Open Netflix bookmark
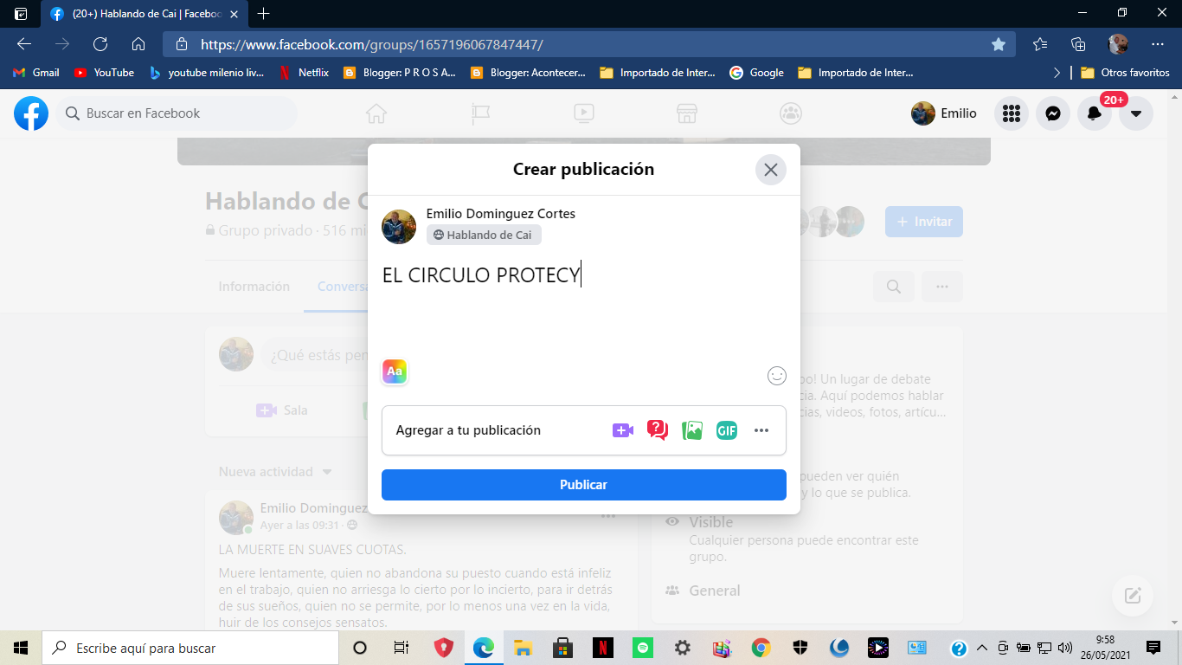Viewport: 1182px width, 665px height. pyautogui.click(x=303, y=73)
